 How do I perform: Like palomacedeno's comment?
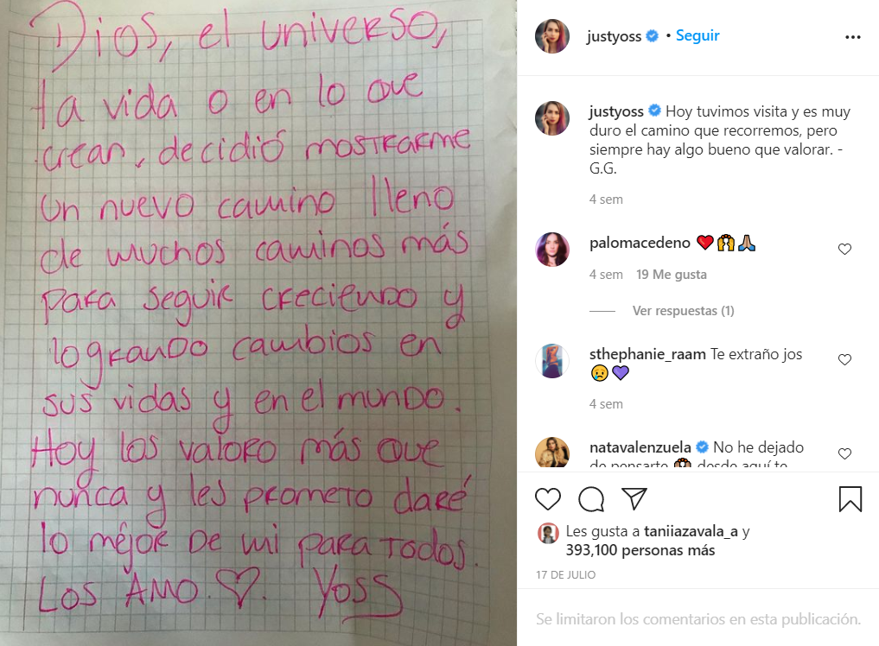point(844,249)
